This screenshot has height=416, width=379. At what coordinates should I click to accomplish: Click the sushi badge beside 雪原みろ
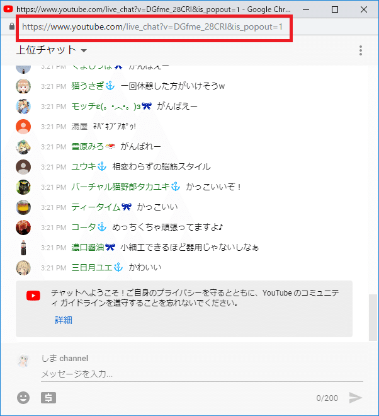click(110, 146)
